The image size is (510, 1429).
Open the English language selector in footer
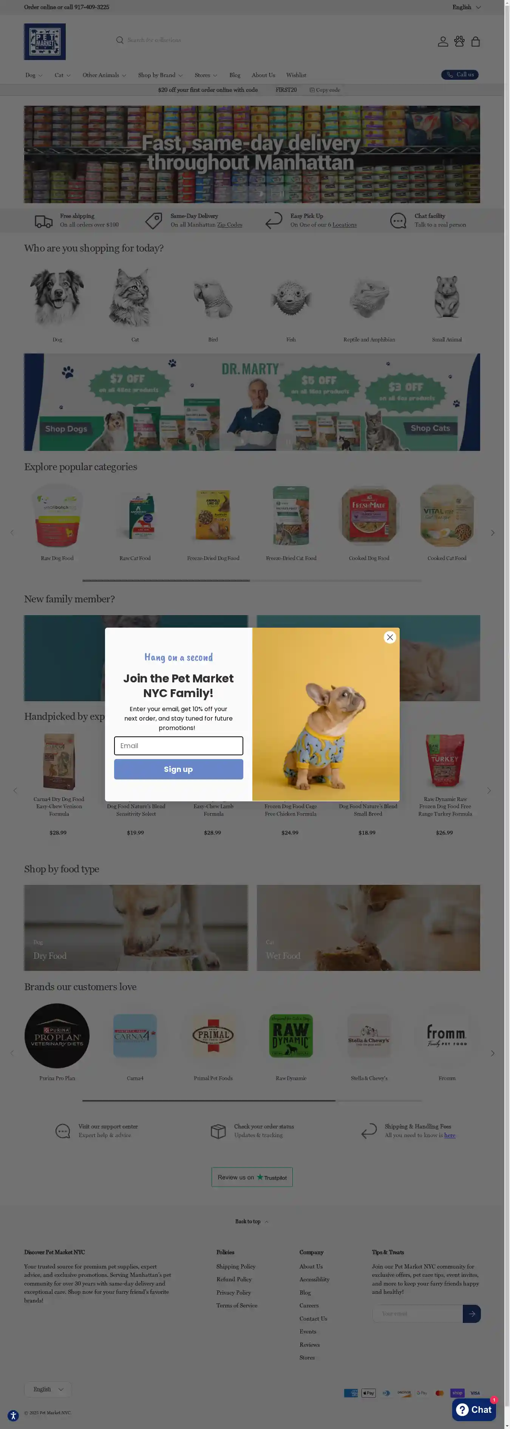48,1389
